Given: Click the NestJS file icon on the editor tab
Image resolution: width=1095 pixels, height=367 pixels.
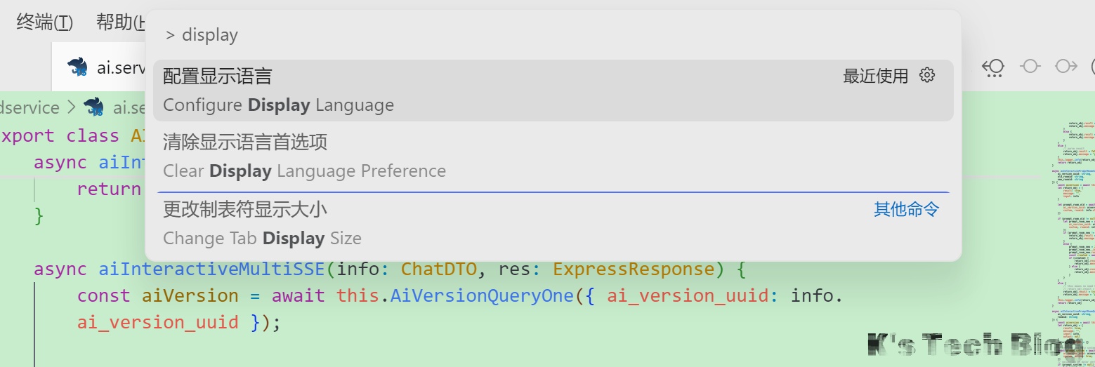Looking at the screenshot, I should pos(77,67).
